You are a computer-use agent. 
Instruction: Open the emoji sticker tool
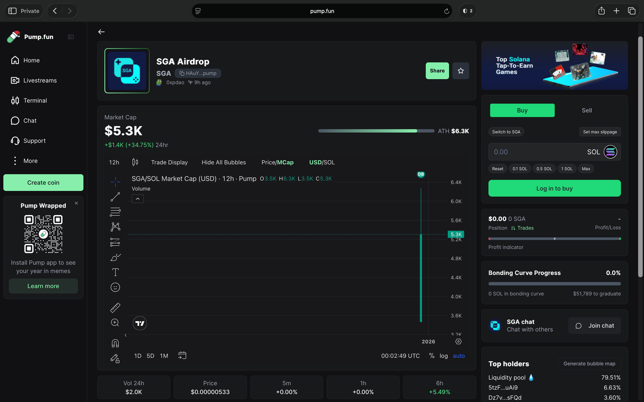pyautogui.click(x=115, y=287)
